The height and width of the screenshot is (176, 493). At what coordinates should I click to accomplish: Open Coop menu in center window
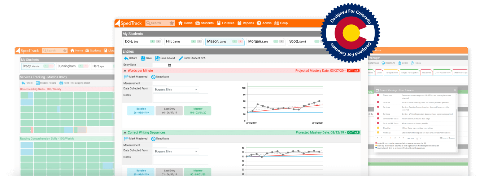281,23
